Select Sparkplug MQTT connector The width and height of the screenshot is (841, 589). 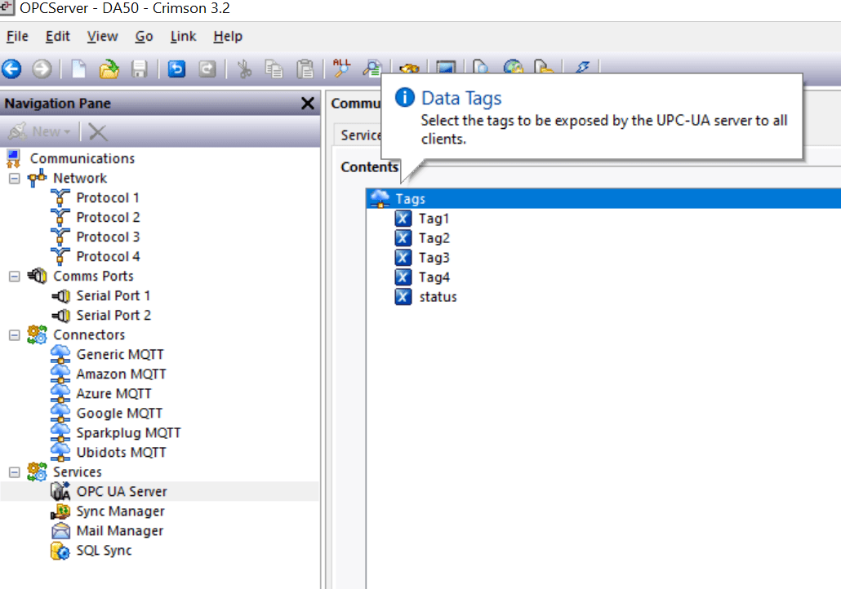click(x=129, y=433)
